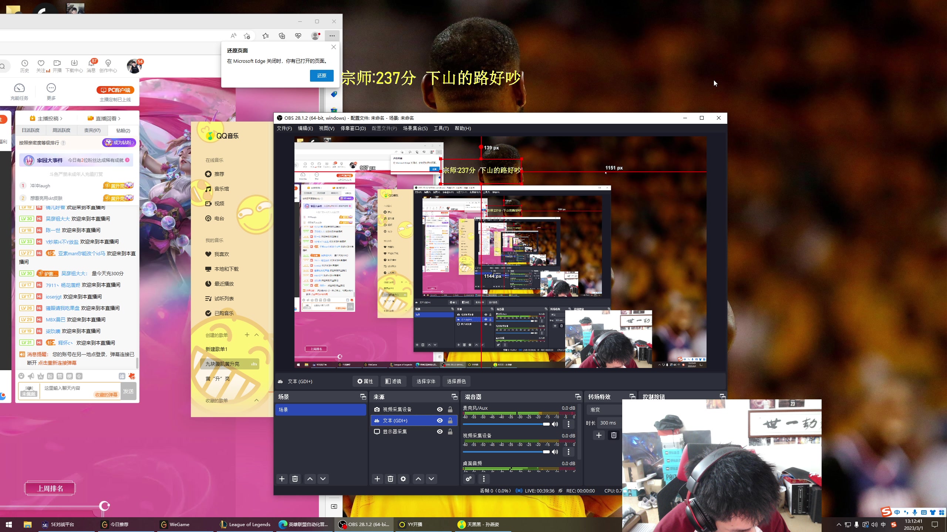Toggle visibility eye for 显示器采集 source
Screen dimensions: 947x532
pos(440,432)
